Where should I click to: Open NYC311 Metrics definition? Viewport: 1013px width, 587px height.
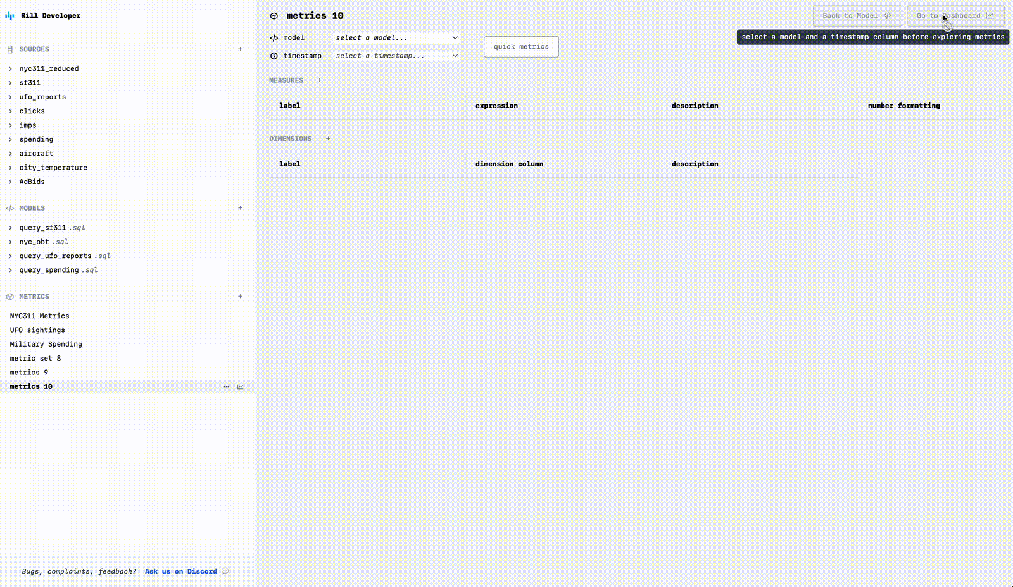point(40,316)
